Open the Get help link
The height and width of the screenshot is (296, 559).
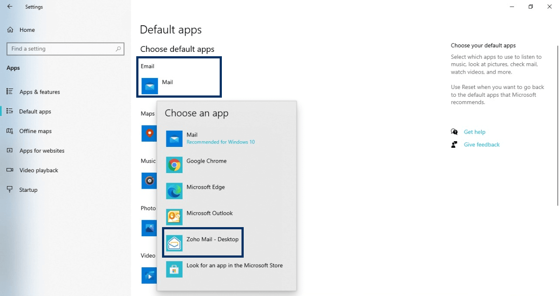(x=474, y=132)
